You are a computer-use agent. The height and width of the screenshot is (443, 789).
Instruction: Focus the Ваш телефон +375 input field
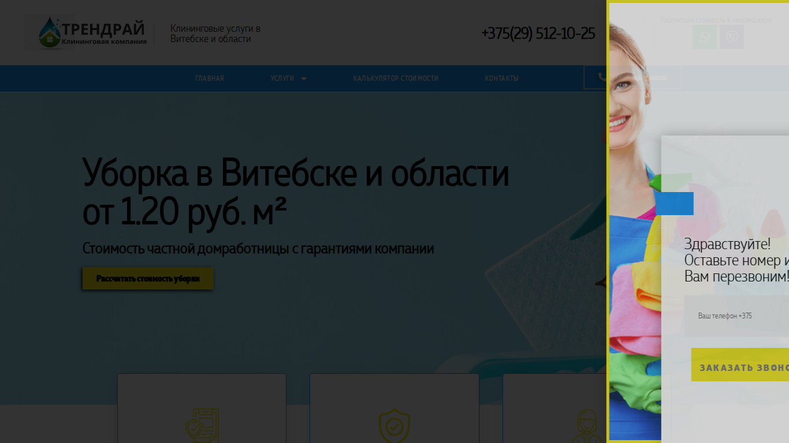point(736,316)
